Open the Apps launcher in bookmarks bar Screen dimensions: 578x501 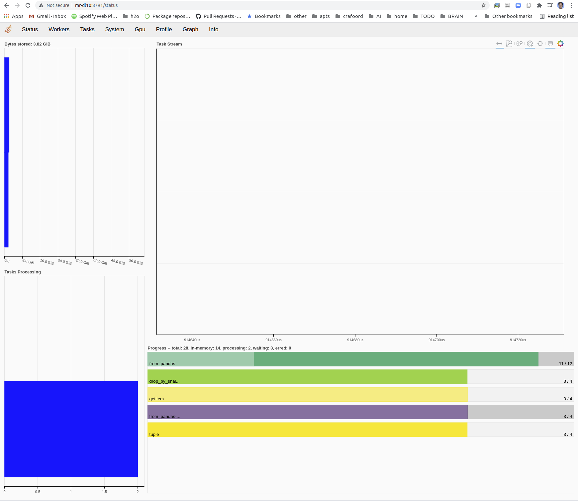tap(6, 16)
